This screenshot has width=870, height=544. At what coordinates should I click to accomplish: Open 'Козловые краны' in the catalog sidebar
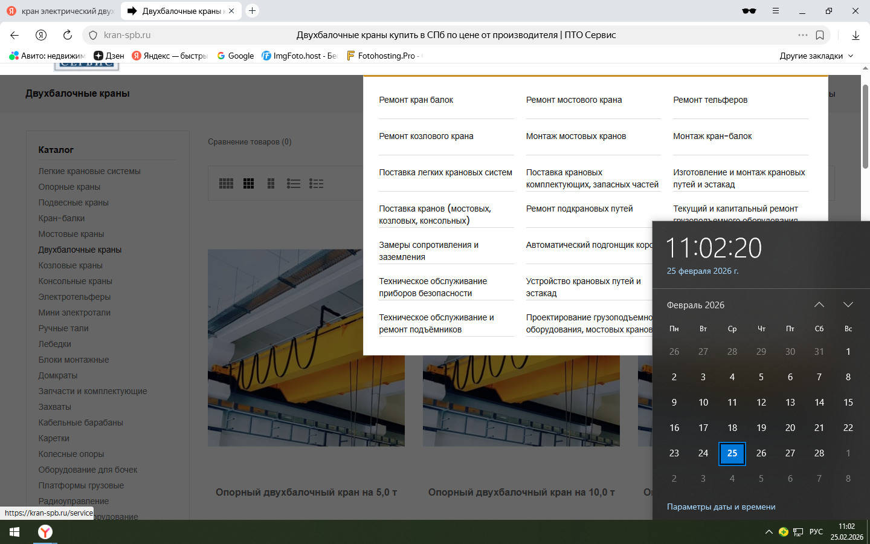(71, 265)
